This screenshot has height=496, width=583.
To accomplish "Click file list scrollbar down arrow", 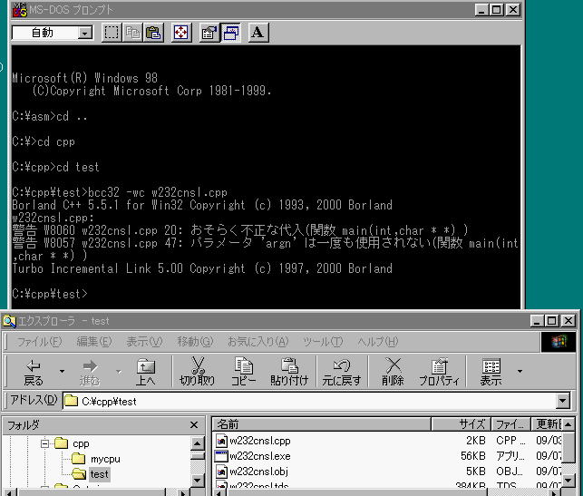I will tap(568, 480).
